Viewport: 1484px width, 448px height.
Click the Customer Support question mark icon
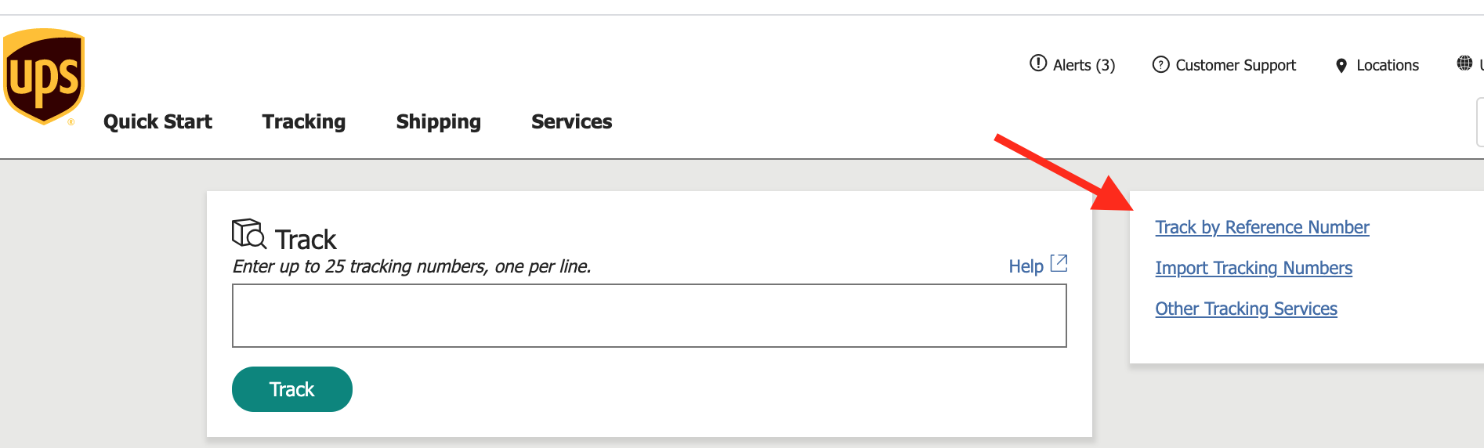click(x=1160, y=64)
